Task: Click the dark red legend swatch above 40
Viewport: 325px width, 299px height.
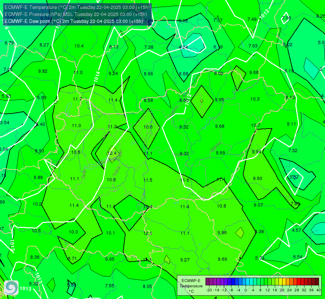Action: point(317,282)
